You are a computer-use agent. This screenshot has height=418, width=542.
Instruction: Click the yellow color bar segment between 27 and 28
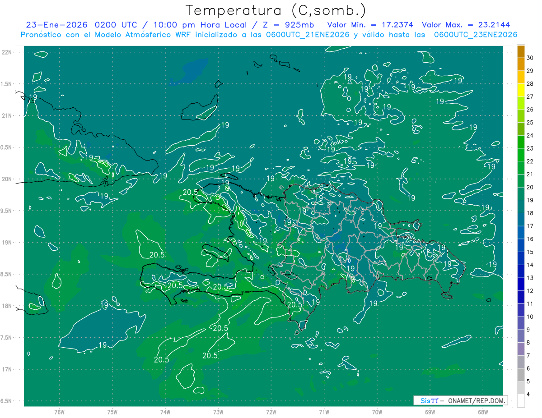pos(521,90)
